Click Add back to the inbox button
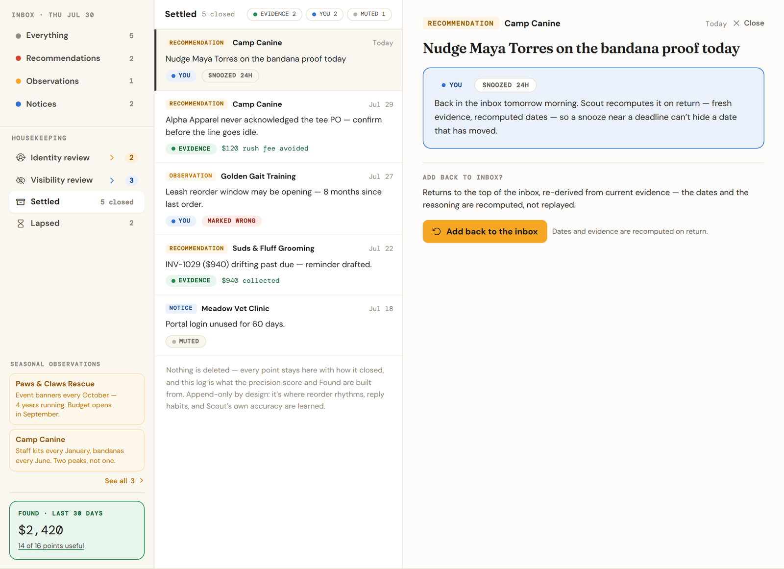 coord(485,231)
